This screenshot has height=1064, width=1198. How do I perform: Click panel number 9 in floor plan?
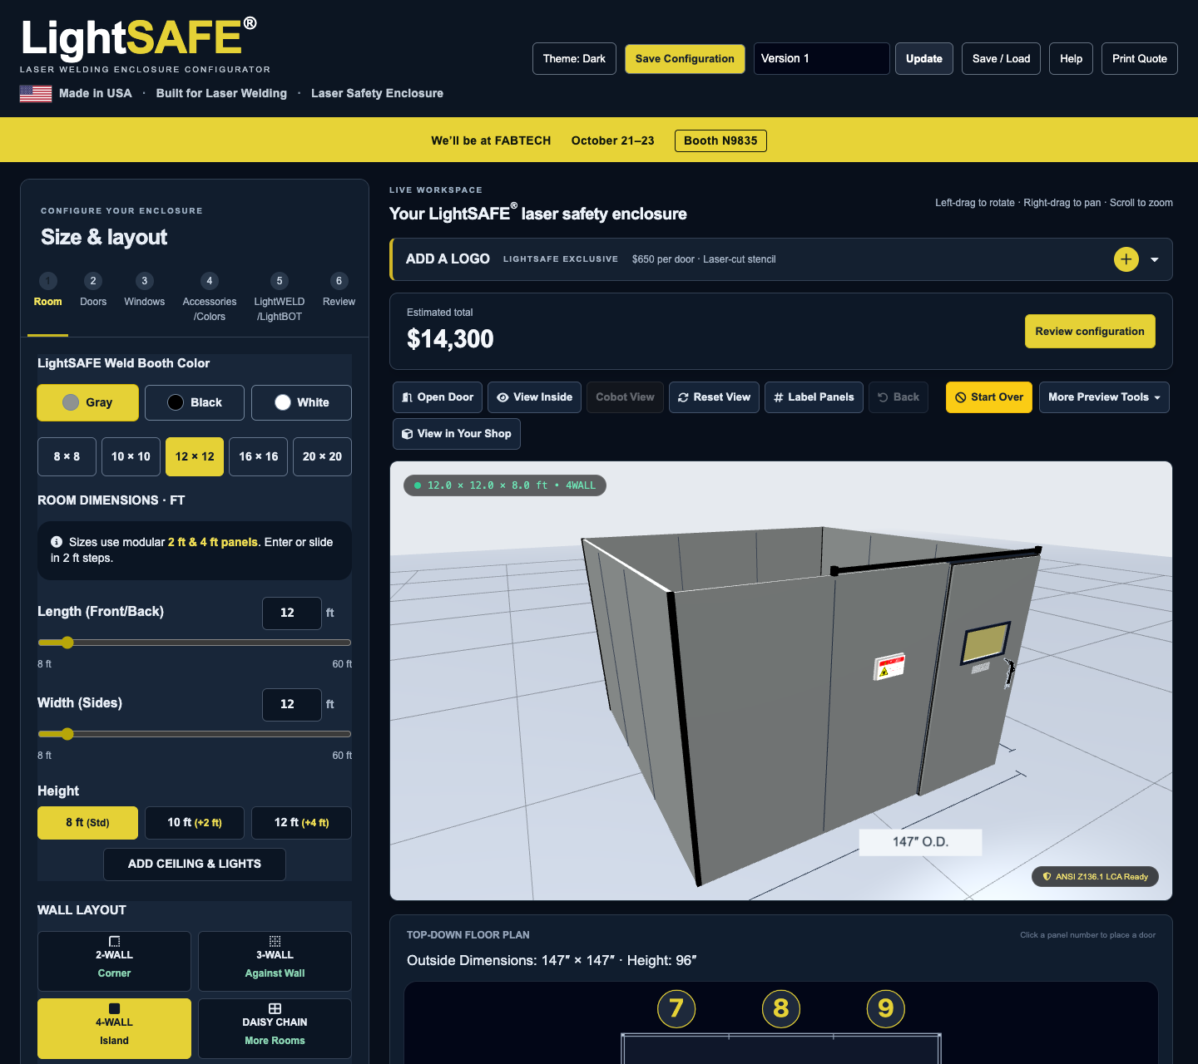pyautogui.click(x=886, y=1008)
